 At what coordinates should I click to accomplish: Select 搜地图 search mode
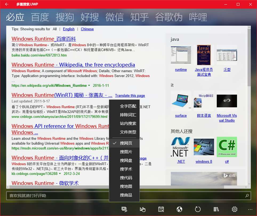124,186
